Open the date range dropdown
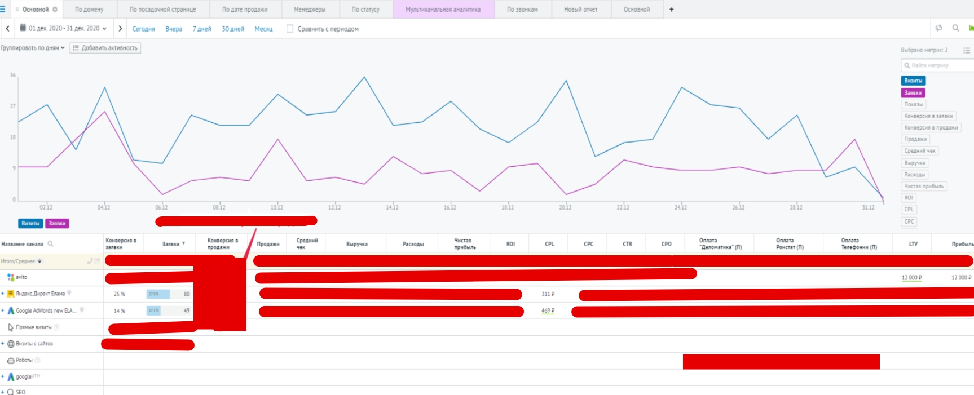Image resolution: width=974 pixels, height=395 pixels. pyautogui.click(x=63, y=28)
